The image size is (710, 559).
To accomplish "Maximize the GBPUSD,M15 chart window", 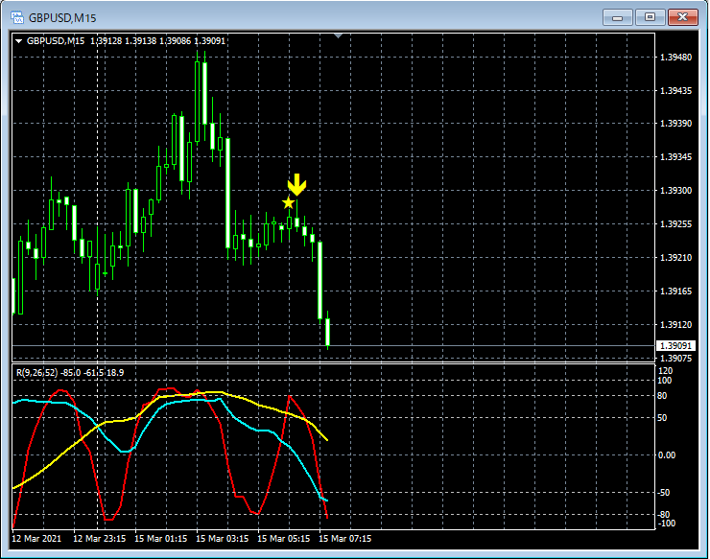I will pos(650,17).
